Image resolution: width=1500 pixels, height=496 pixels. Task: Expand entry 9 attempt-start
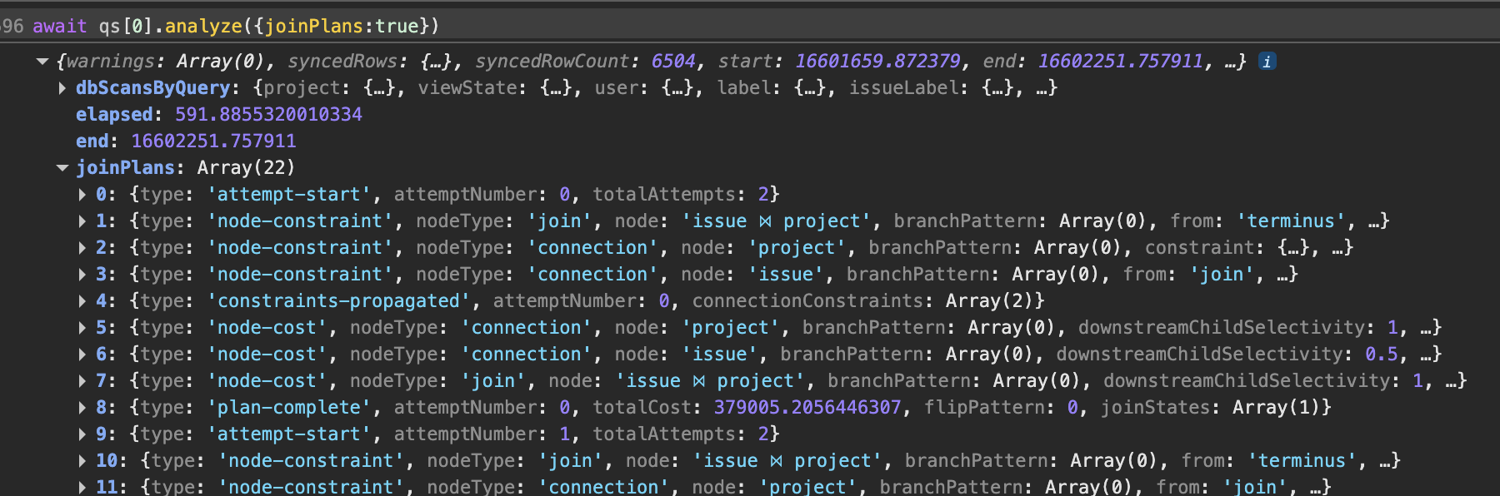(x=82, y=434)
